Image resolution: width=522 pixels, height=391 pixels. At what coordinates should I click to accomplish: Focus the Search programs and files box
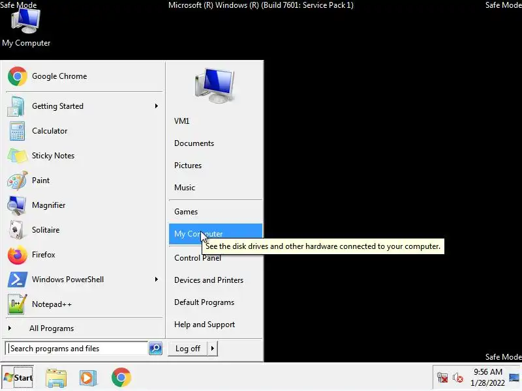coord(76,349)
